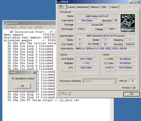This screenshot has width=141, height=121.
Task: Click the Instructions field with MMX, SSE
Action: click(105, 49)
